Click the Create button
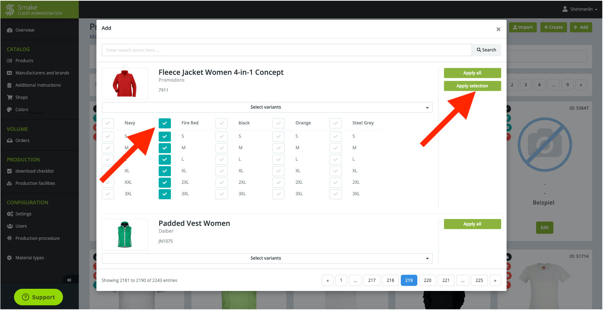This screenshot has width=603, height=310. [x=553, y=27]
